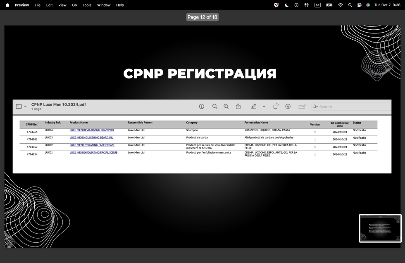Screen dimensions: 405x263
Task: Click the page thumbnail preview in corner
Action: [380, 228]
